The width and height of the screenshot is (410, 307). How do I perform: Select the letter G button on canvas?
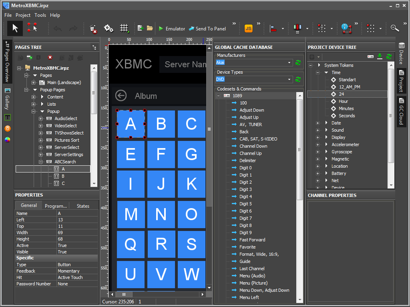click(191, 154)
